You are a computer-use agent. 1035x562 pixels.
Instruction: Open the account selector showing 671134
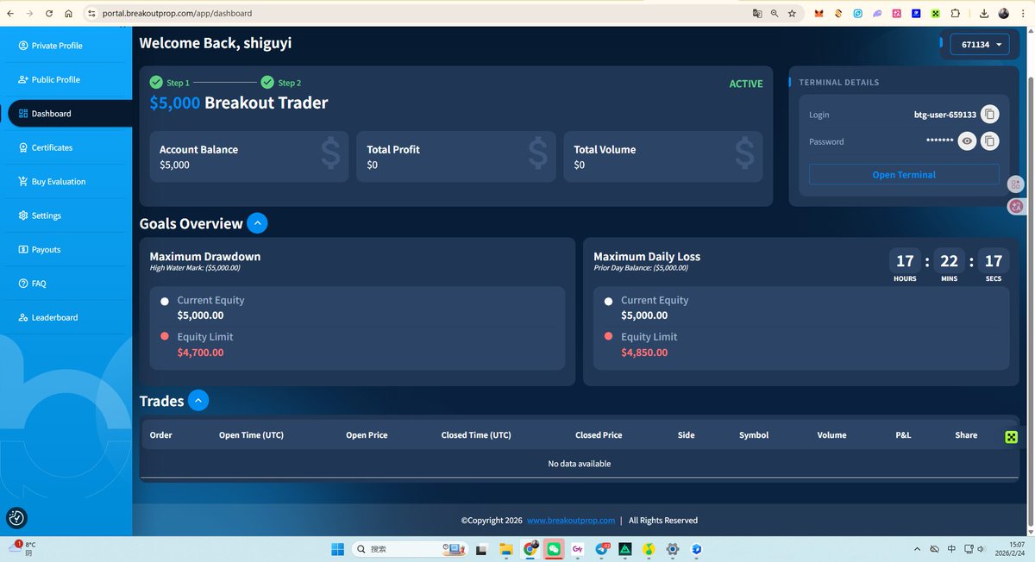(980, 44)
